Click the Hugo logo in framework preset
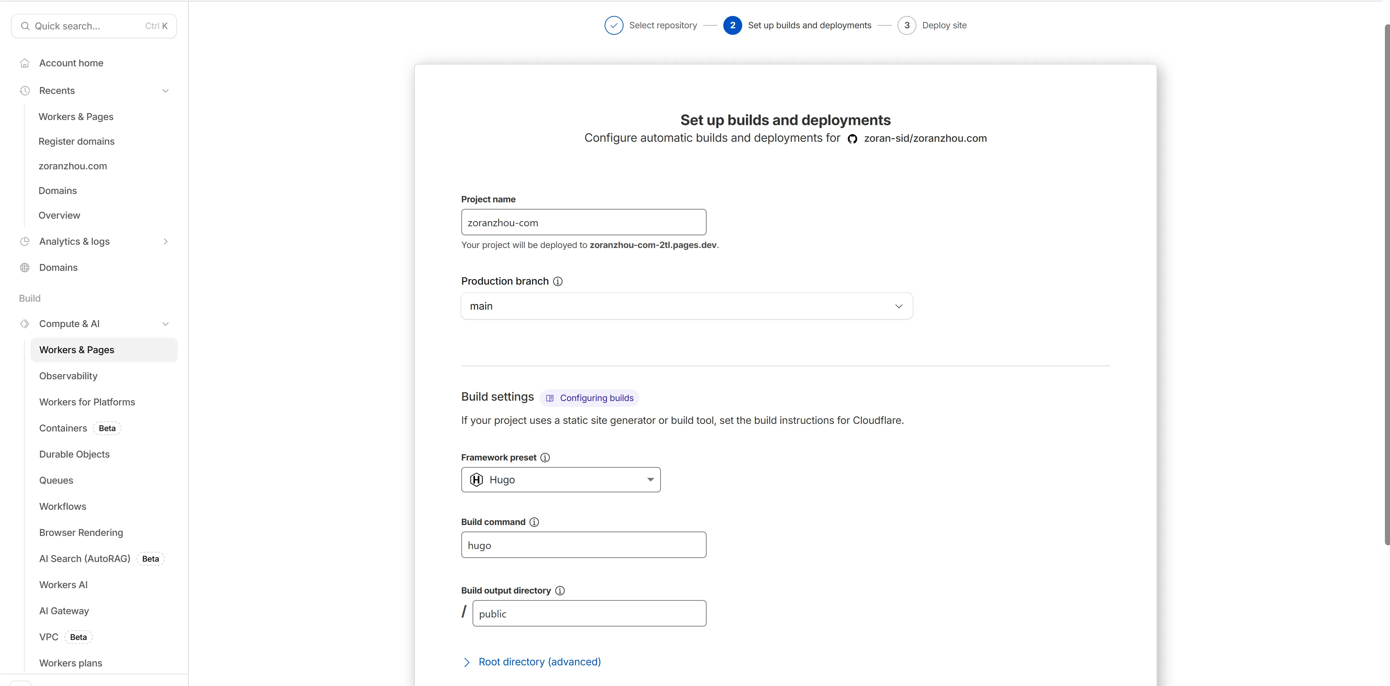This screenshot has height=686, width=1390. coord(477,480)
